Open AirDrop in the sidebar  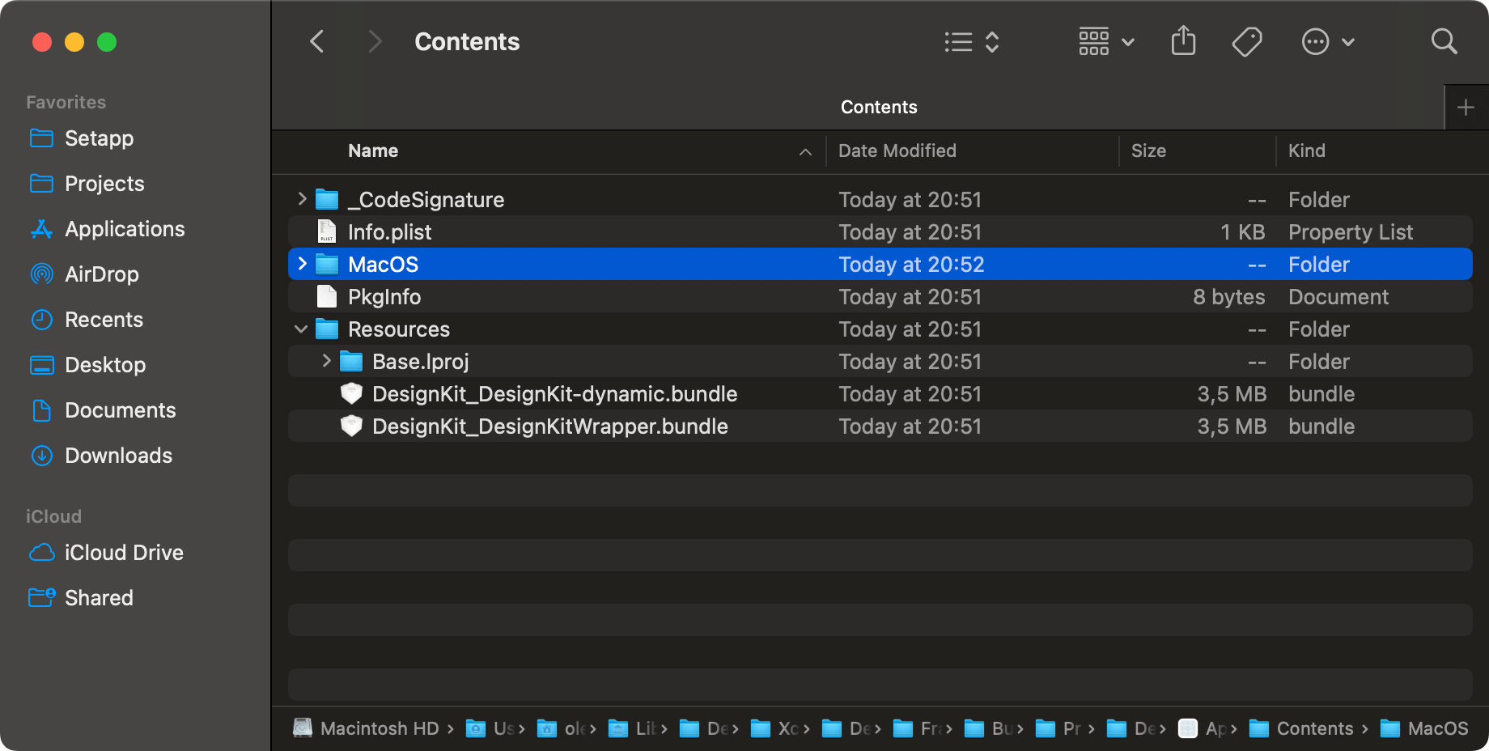[101, 274]
